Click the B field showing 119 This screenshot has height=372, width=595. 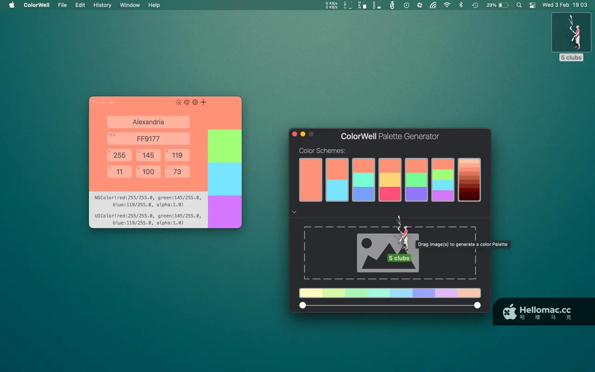(x=177, y=155)
